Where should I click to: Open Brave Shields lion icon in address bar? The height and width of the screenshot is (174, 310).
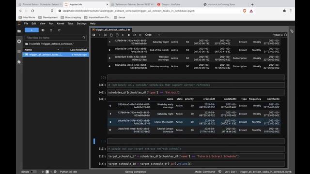244,11
